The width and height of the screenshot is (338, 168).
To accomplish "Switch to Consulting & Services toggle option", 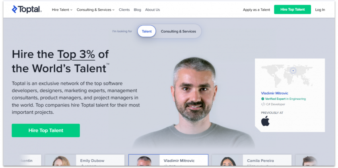I will tap(178, 31).
